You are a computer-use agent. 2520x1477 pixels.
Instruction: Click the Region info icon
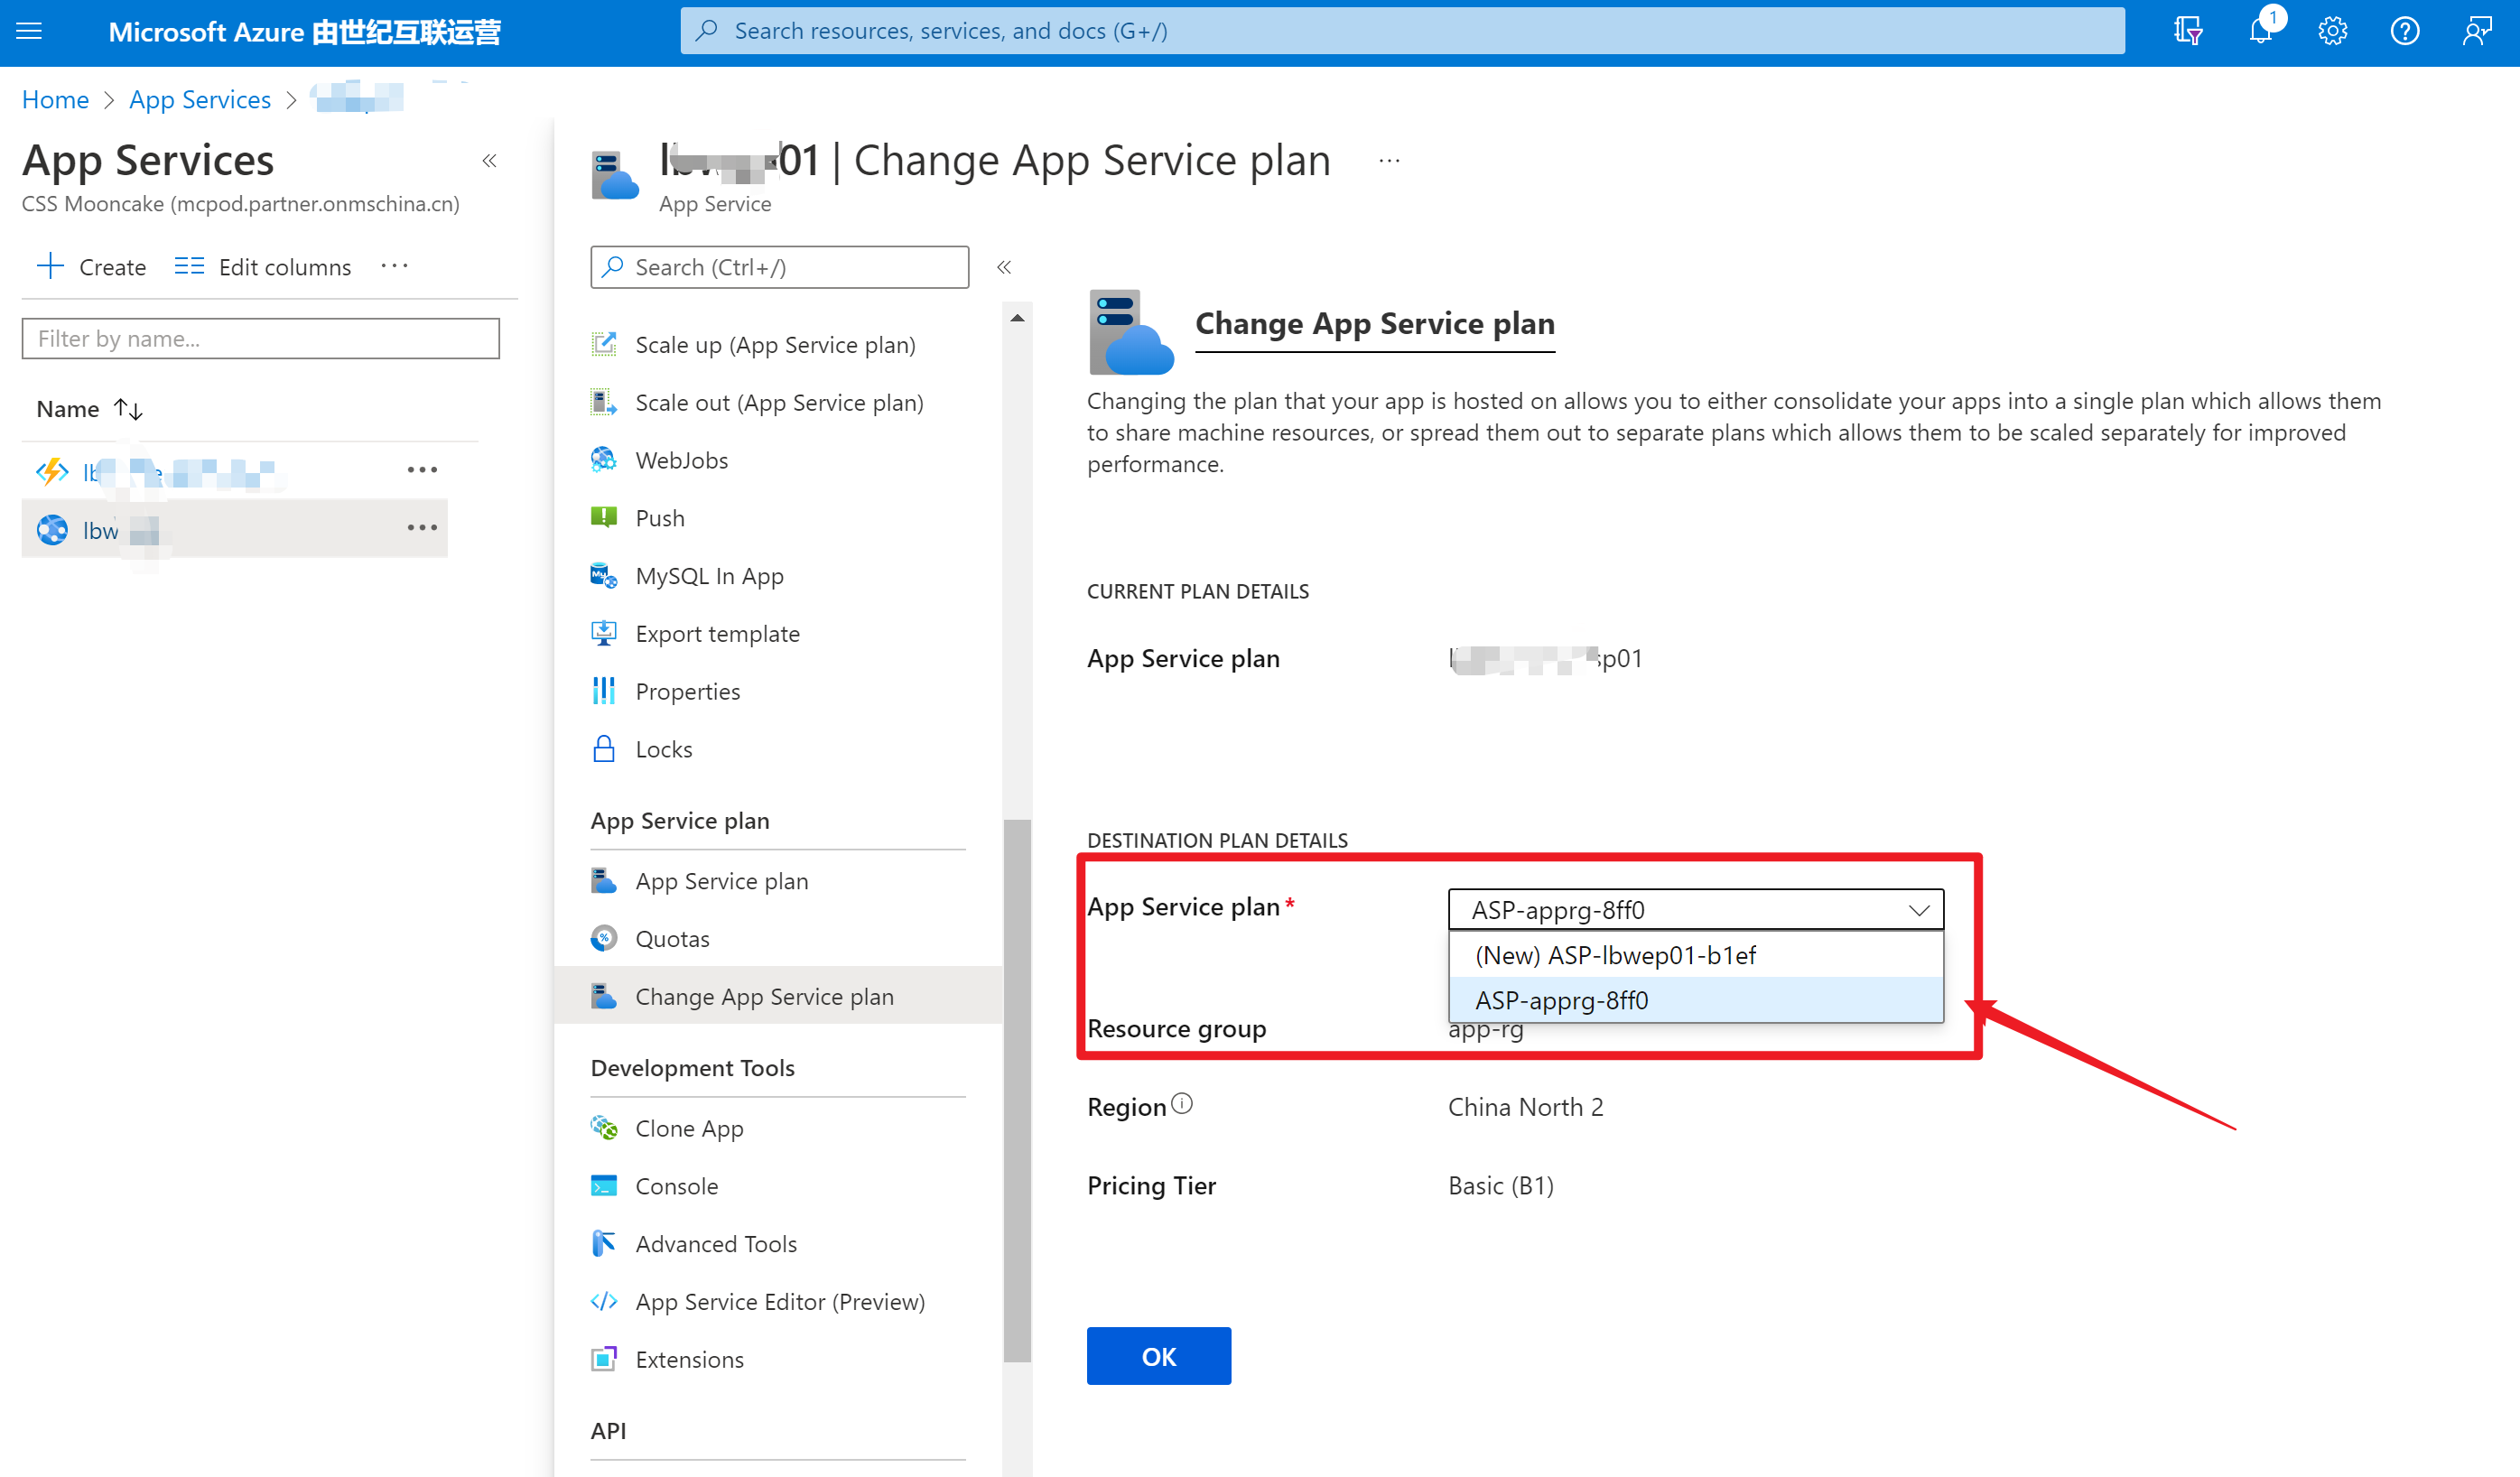(x=1182, y=1104)
